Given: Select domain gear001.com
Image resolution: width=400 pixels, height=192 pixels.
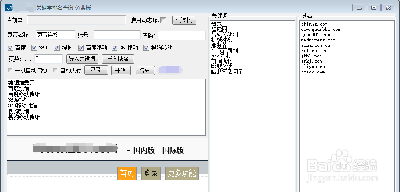Looking at the screenshot, I should [315, 35].
